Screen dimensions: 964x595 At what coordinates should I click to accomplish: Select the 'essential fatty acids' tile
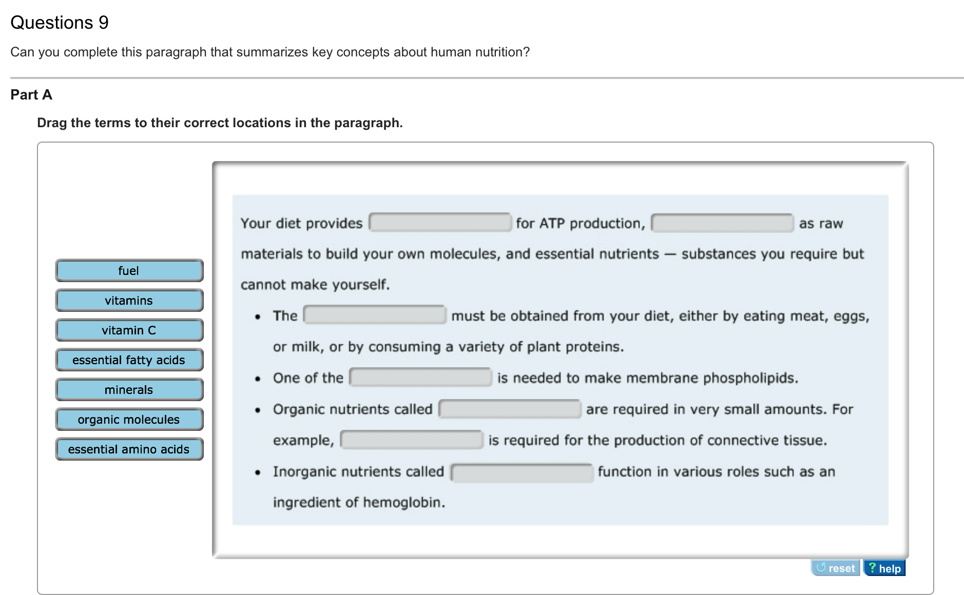pos(129,360)
